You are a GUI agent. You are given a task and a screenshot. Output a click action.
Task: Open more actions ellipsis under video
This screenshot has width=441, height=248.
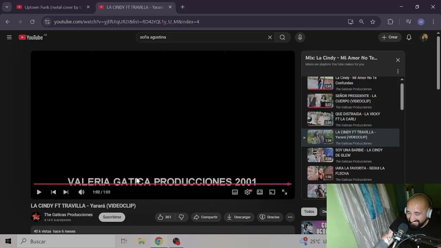tap(290, 217)
